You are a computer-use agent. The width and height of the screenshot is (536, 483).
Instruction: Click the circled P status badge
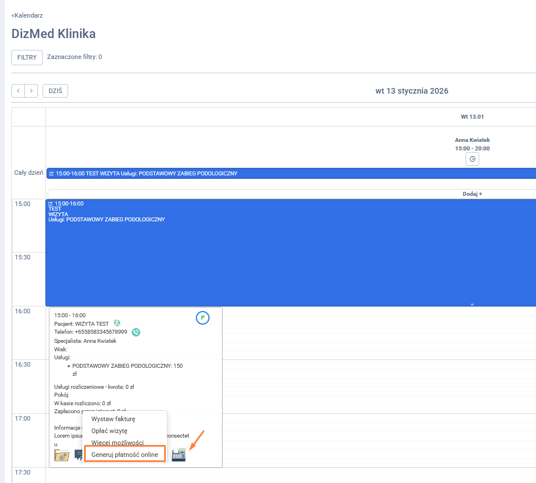click(x=203, y=318)
